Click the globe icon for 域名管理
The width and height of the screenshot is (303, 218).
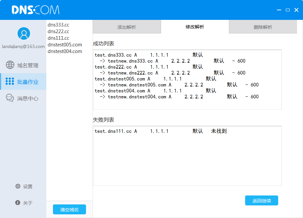pos(10,65)
